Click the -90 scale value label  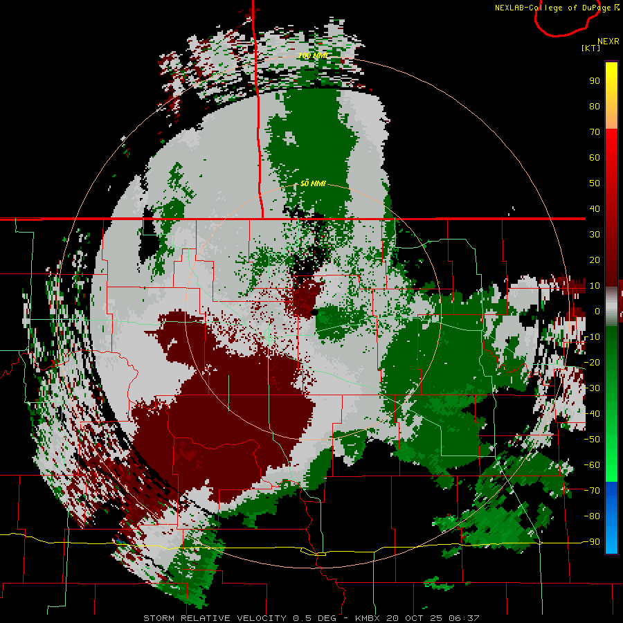592,541
